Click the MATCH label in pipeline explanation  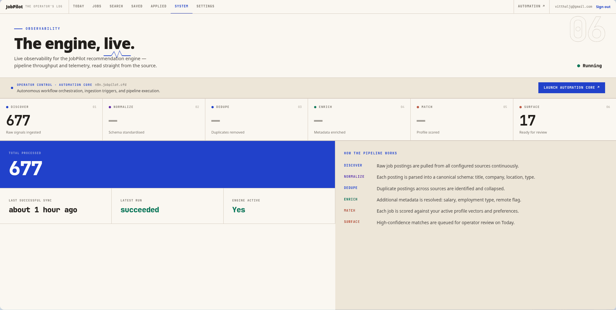350,211
